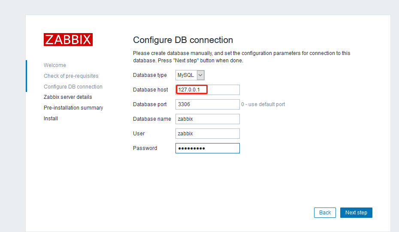The height and width of the screenshot is (232, 399).
Task: Click the User label text
Action: point(139,134)
